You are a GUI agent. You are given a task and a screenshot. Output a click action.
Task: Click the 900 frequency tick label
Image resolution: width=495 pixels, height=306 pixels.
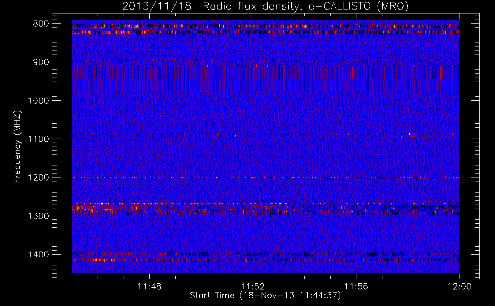(41, 62)
